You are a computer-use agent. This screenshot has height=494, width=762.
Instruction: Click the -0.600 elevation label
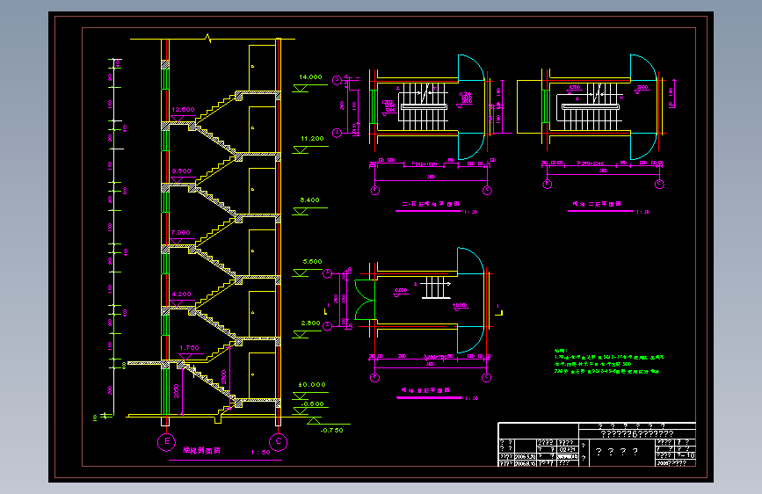pos(313,404)
